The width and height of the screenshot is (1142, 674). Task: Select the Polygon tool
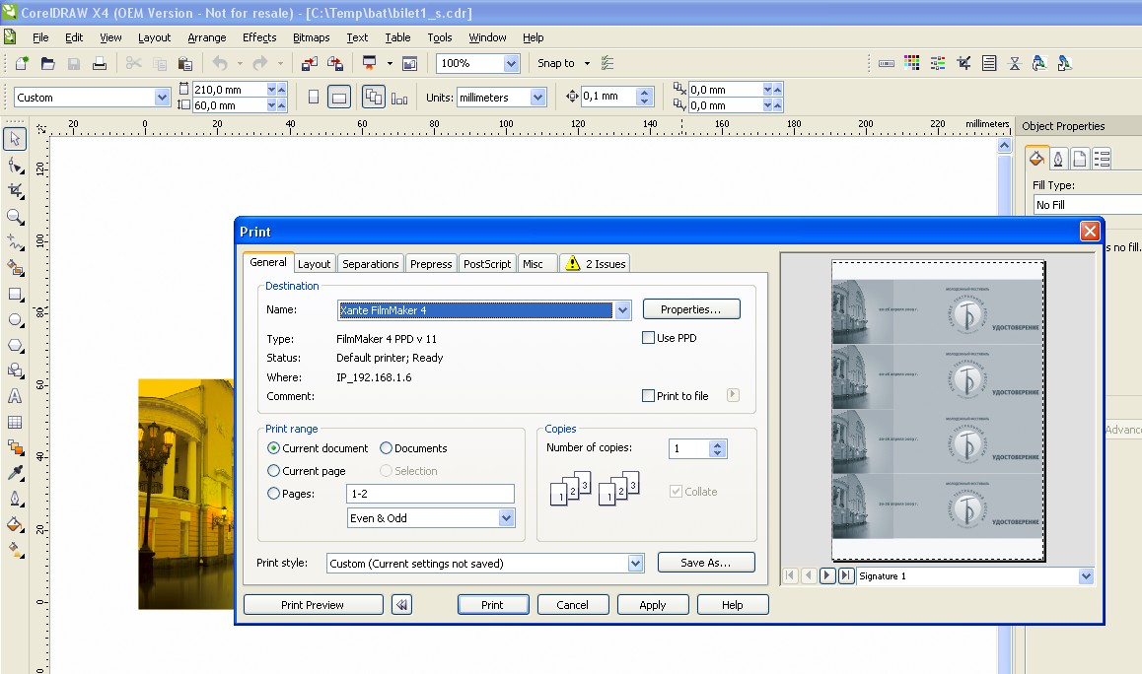click(x=15, y=345)
